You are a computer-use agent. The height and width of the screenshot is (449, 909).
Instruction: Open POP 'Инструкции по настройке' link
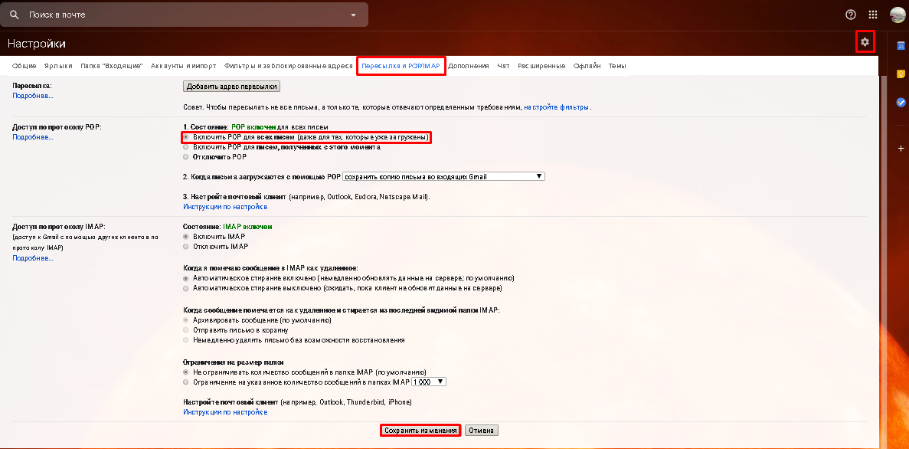click(x=225, y=207)
